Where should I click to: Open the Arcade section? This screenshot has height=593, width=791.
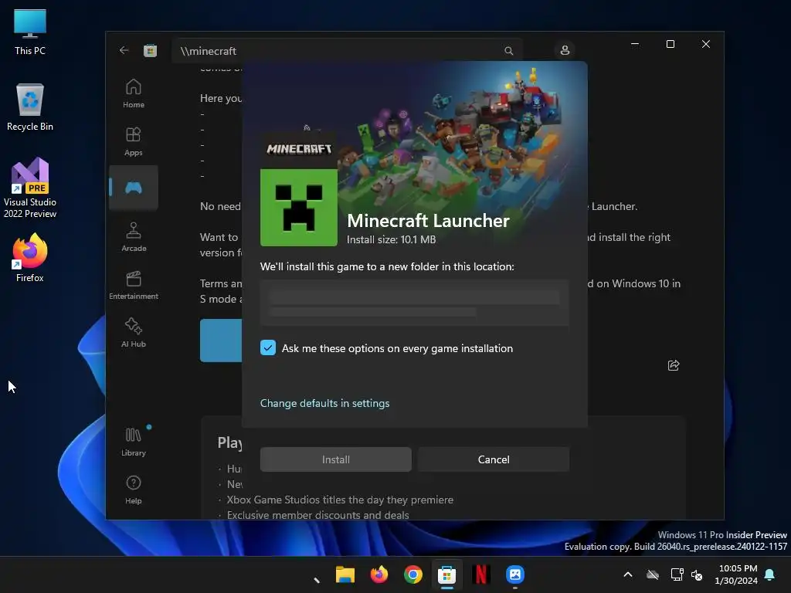[x=133, y=237]
